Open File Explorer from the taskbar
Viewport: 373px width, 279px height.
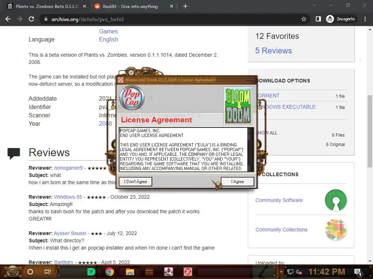click(x=130, y=272)
